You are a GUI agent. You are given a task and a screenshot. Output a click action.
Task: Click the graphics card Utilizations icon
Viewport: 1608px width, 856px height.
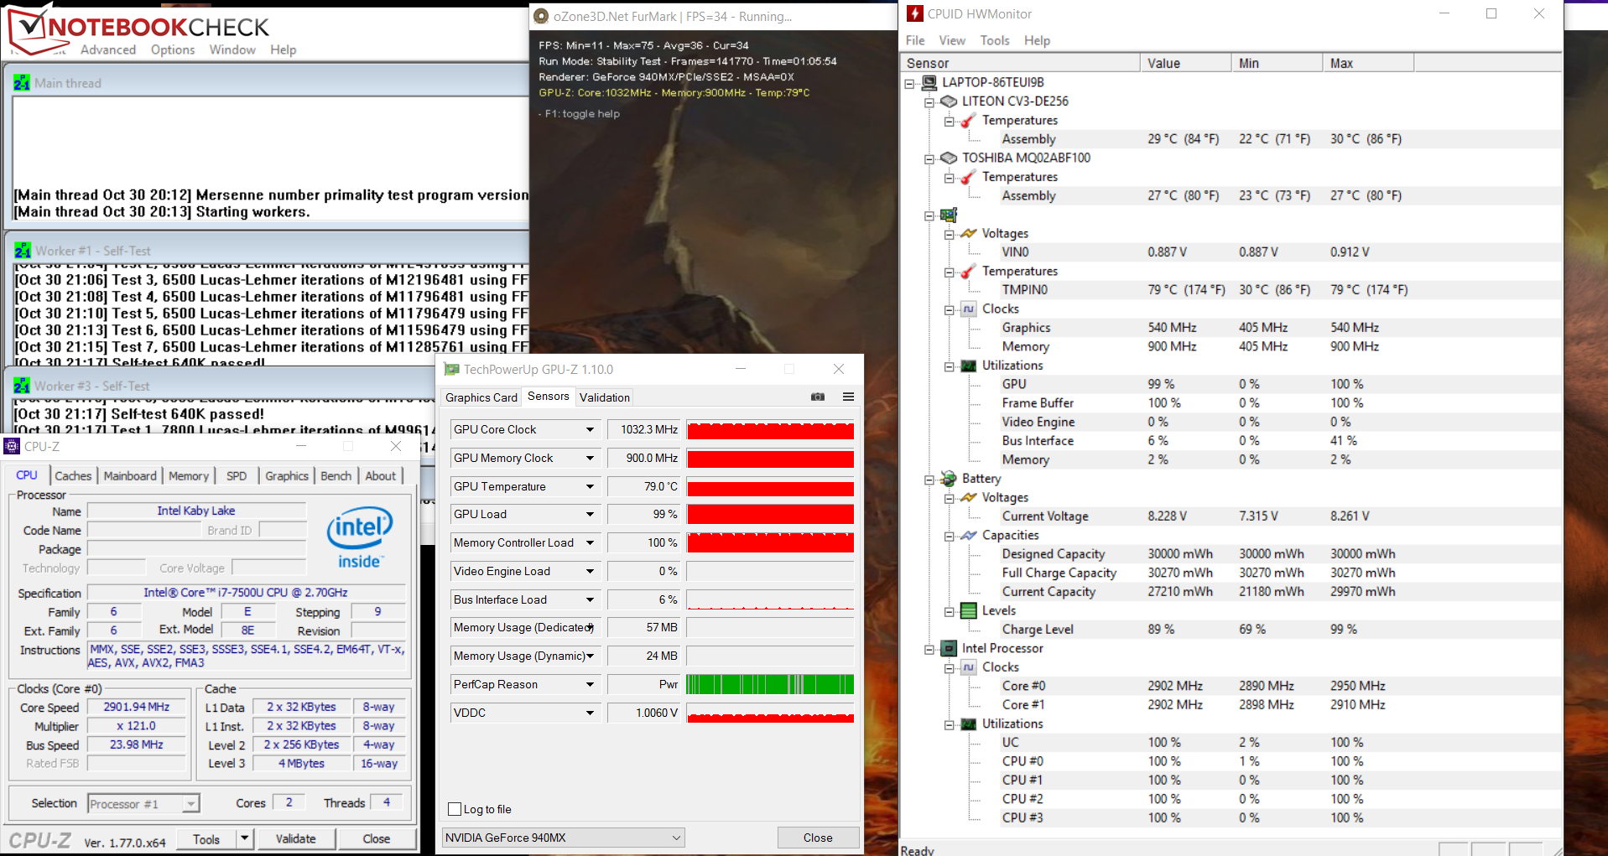point(968,366)
